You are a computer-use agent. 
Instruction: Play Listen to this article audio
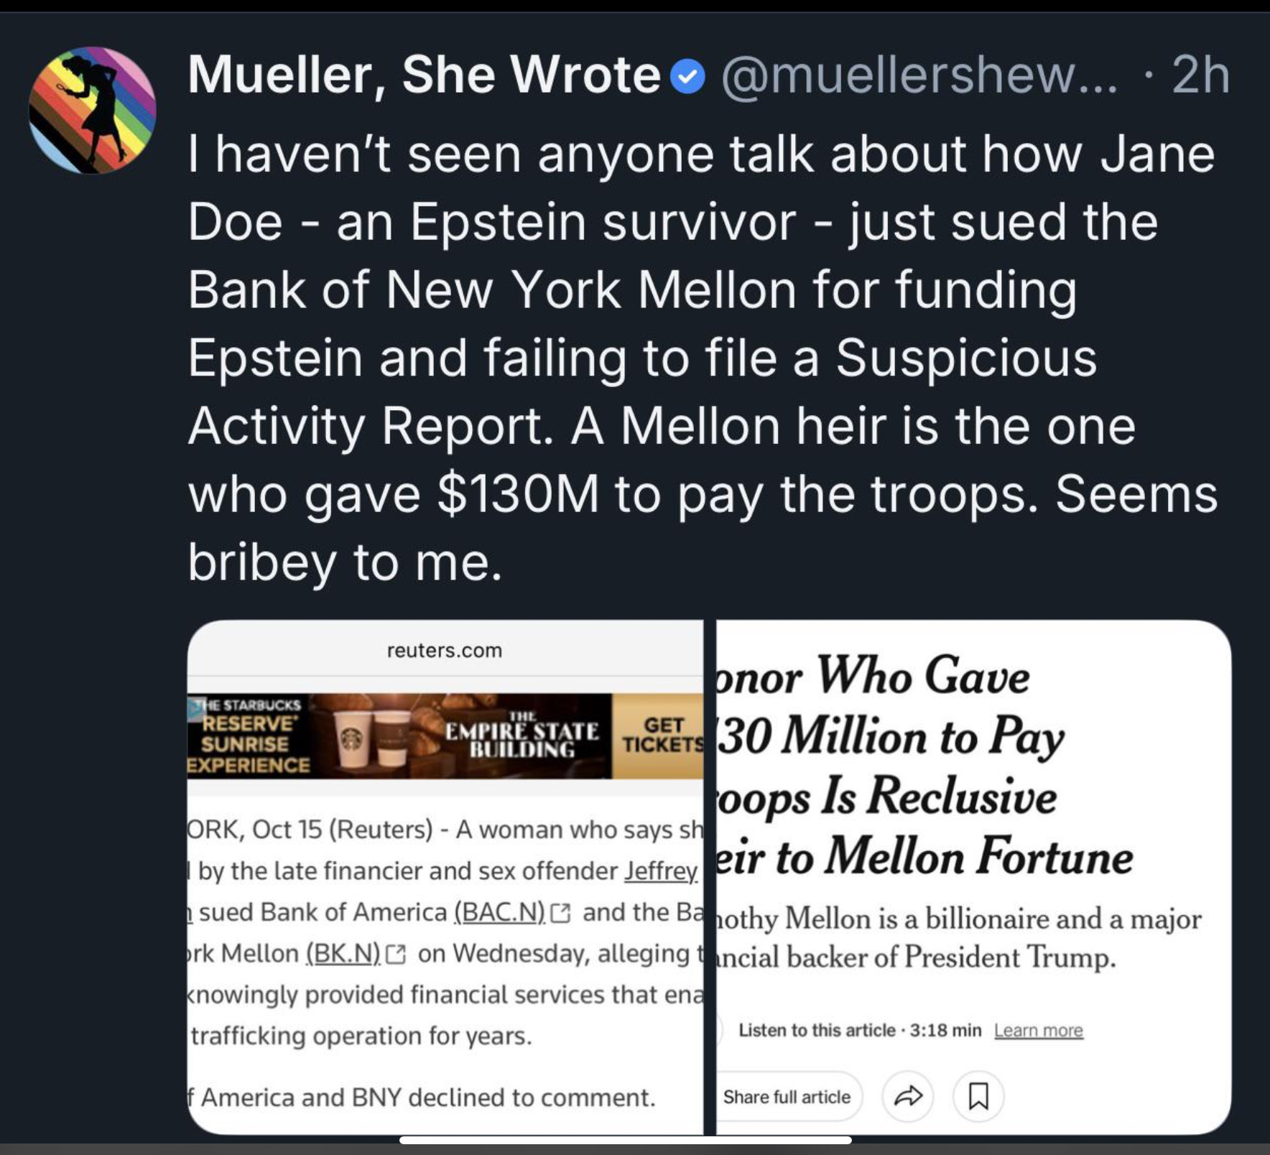tap(859, 1030)
